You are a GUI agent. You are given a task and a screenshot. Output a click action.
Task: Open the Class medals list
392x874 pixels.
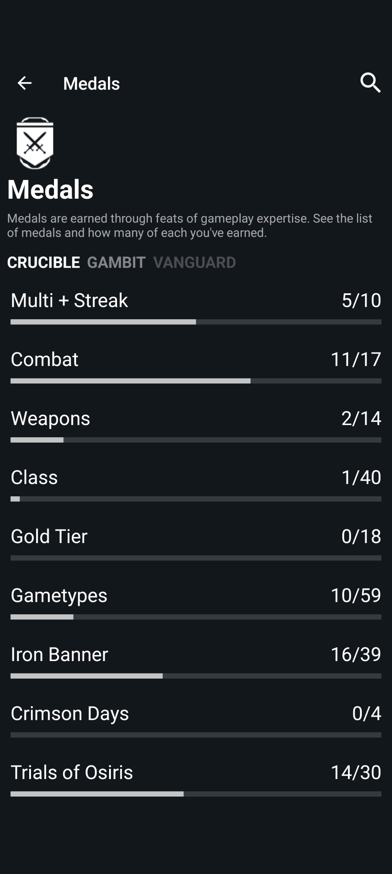pyautogui.click(x=34, y=477)
